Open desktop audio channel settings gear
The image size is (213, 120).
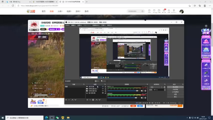point(145,98)
